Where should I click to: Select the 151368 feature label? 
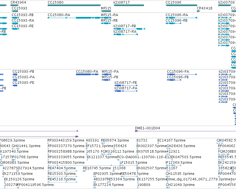click(119, 168)
